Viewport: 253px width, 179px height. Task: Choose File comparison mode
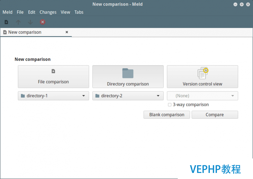(53, 77)
